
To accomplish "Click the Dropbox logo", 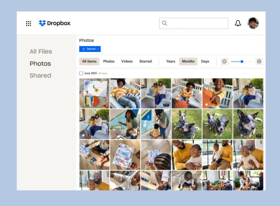I will [x=54, y=23].
